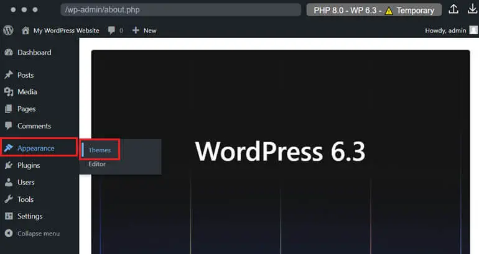Click the plus icon next to New
The height and width of the screenshot is (254, 479).
[136, 30]
